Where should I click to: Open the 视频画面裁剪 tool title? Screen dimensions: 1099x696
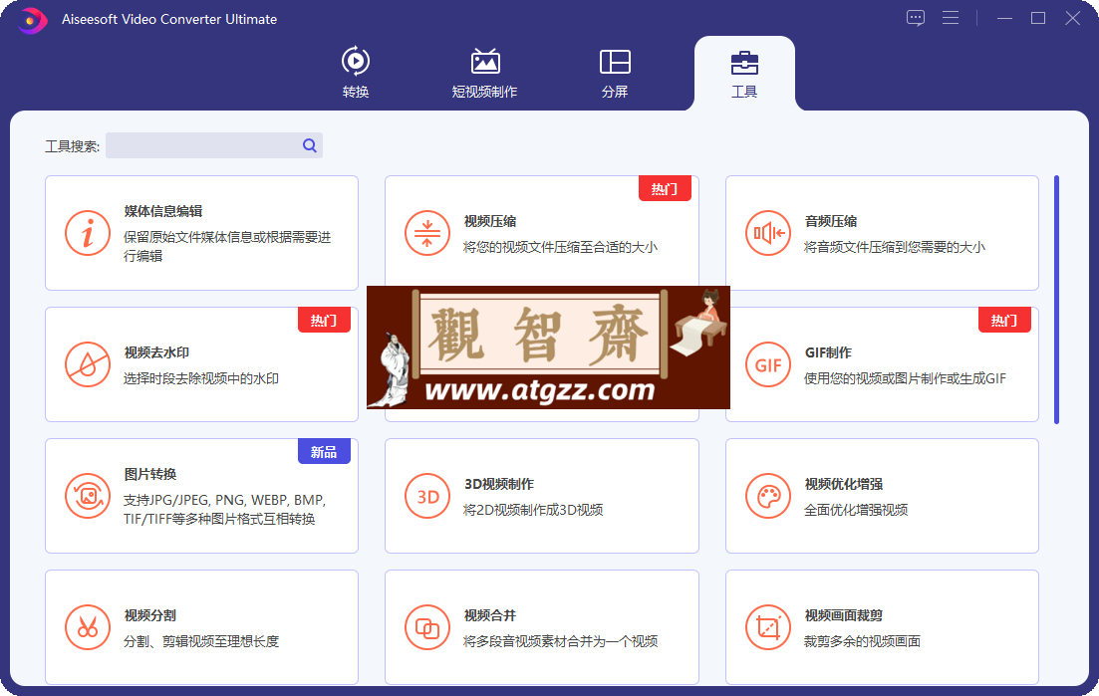(x=843, y=616)
